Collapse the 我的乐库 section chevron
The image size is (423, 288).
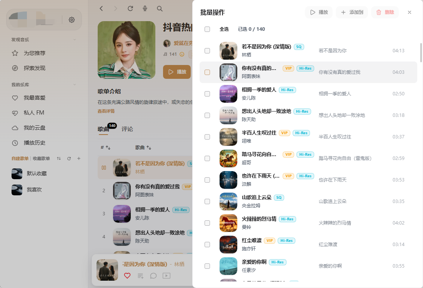click(75, 85)
